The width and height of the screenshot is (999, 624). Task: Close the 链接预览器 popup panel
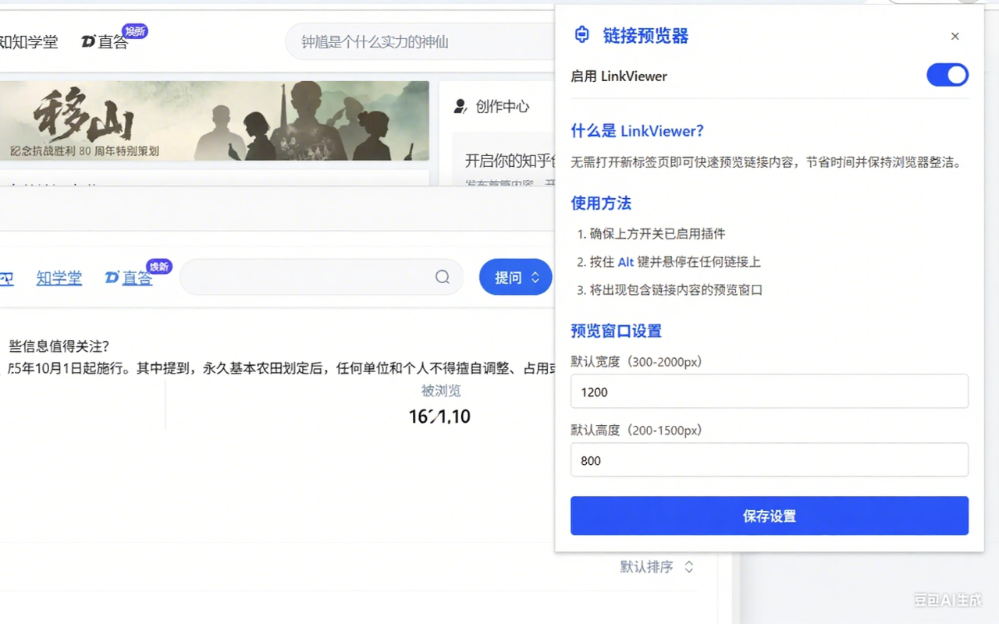(x=955, y=37)
